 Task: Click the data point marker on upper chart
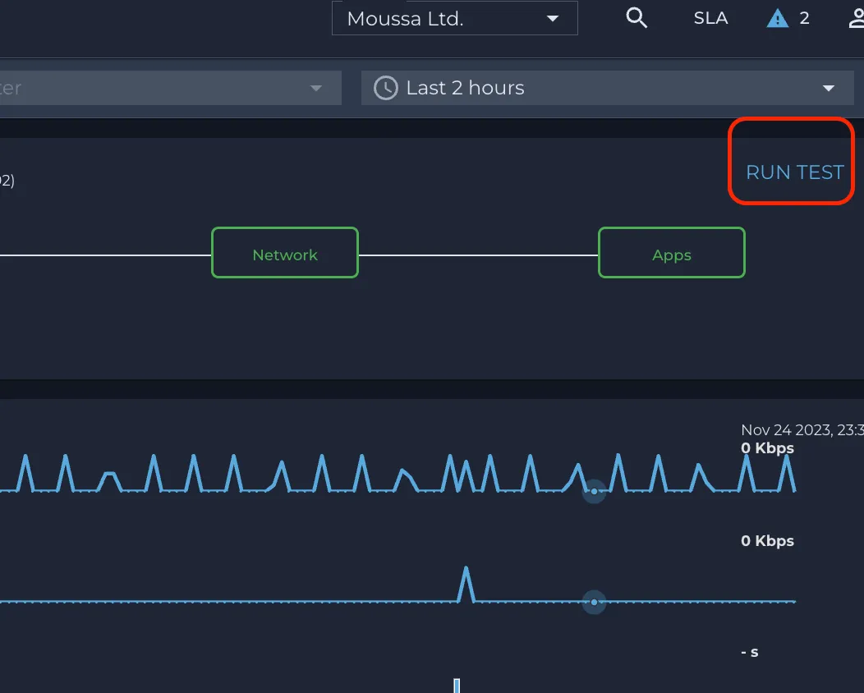coord(594,491)
